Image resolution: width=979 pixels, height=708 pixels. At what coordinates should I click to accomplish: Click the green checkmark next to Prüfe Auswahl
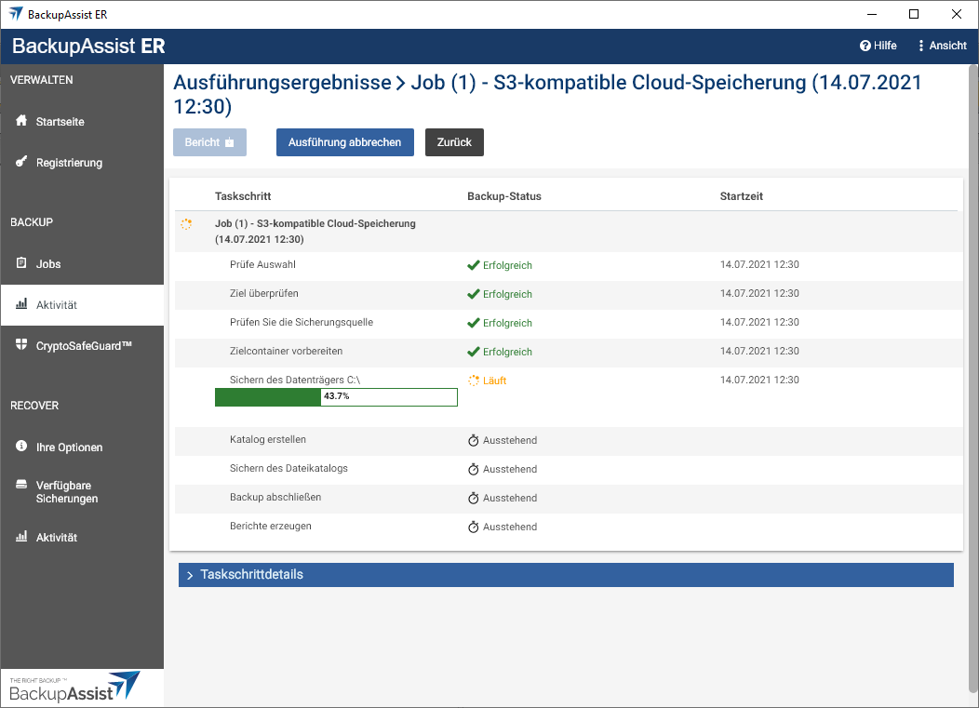473,265
